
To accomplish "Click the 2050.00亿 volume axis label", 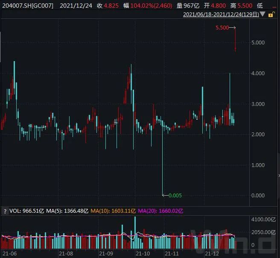I will (x=263, y=232).
